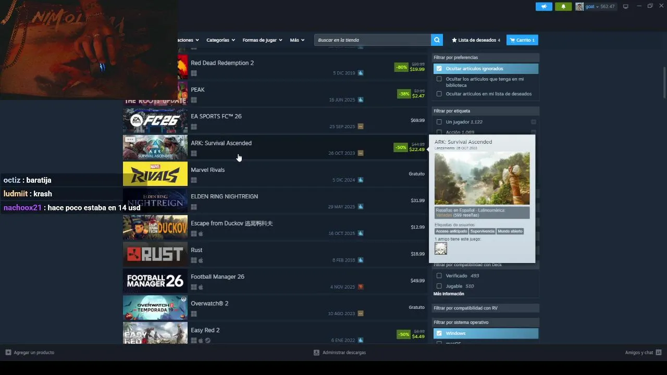Viewport: 667px width, 375px height.
Task: Click the goat profile avatar picture
Action: tap(579, 7)
